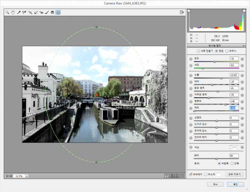Enable the 마스크 checkbox
The height and width of the screenshot is (192, 250).
coord(205,174)
